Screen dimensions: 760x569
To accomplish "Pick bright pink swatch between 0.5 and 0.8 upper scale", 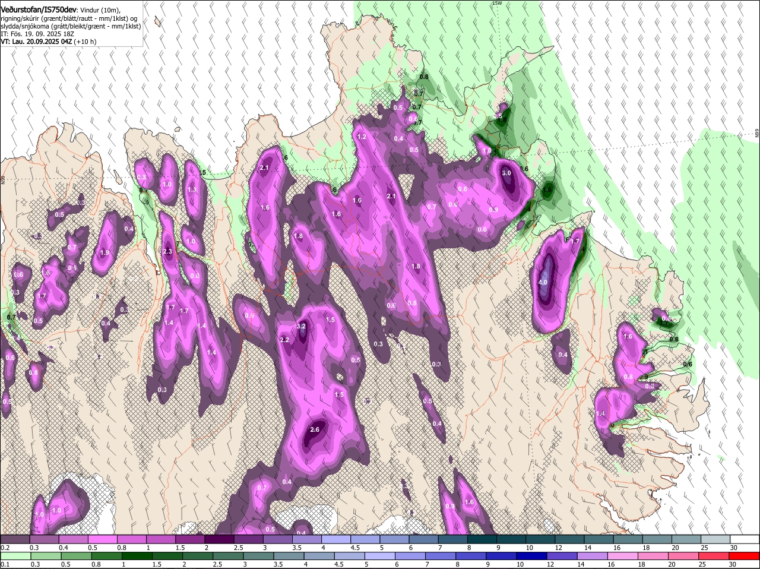I will click(102, 539).
